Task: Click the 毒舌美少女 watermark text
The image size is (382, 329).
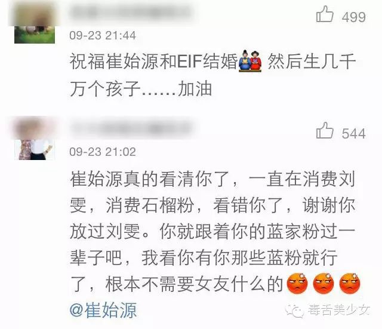Action: [x=339, y=310]
